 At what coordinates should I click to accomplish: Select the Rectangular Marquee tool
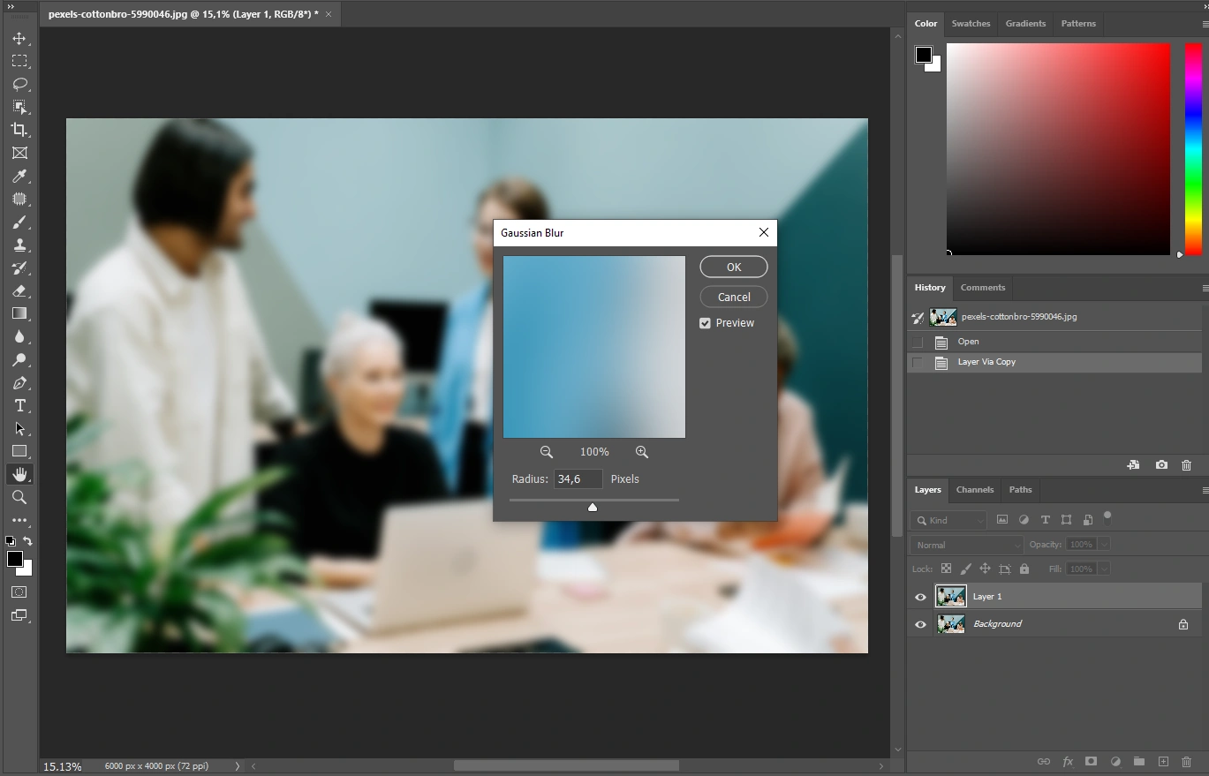click(x=19, y=61)
